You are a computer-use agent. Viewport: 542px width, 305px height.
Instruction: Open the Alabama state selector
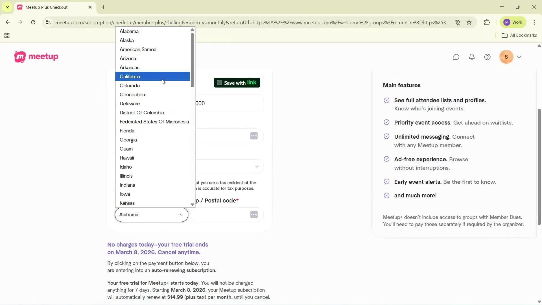(151, 215)
